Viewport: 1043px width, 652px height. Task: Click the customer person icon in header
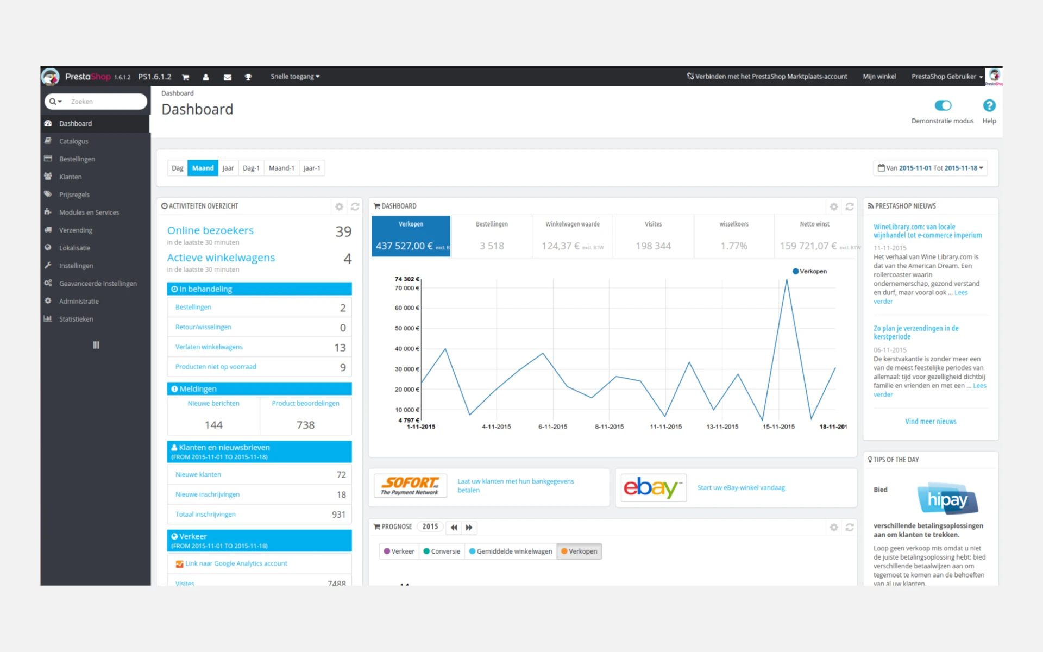pos(206,77)
